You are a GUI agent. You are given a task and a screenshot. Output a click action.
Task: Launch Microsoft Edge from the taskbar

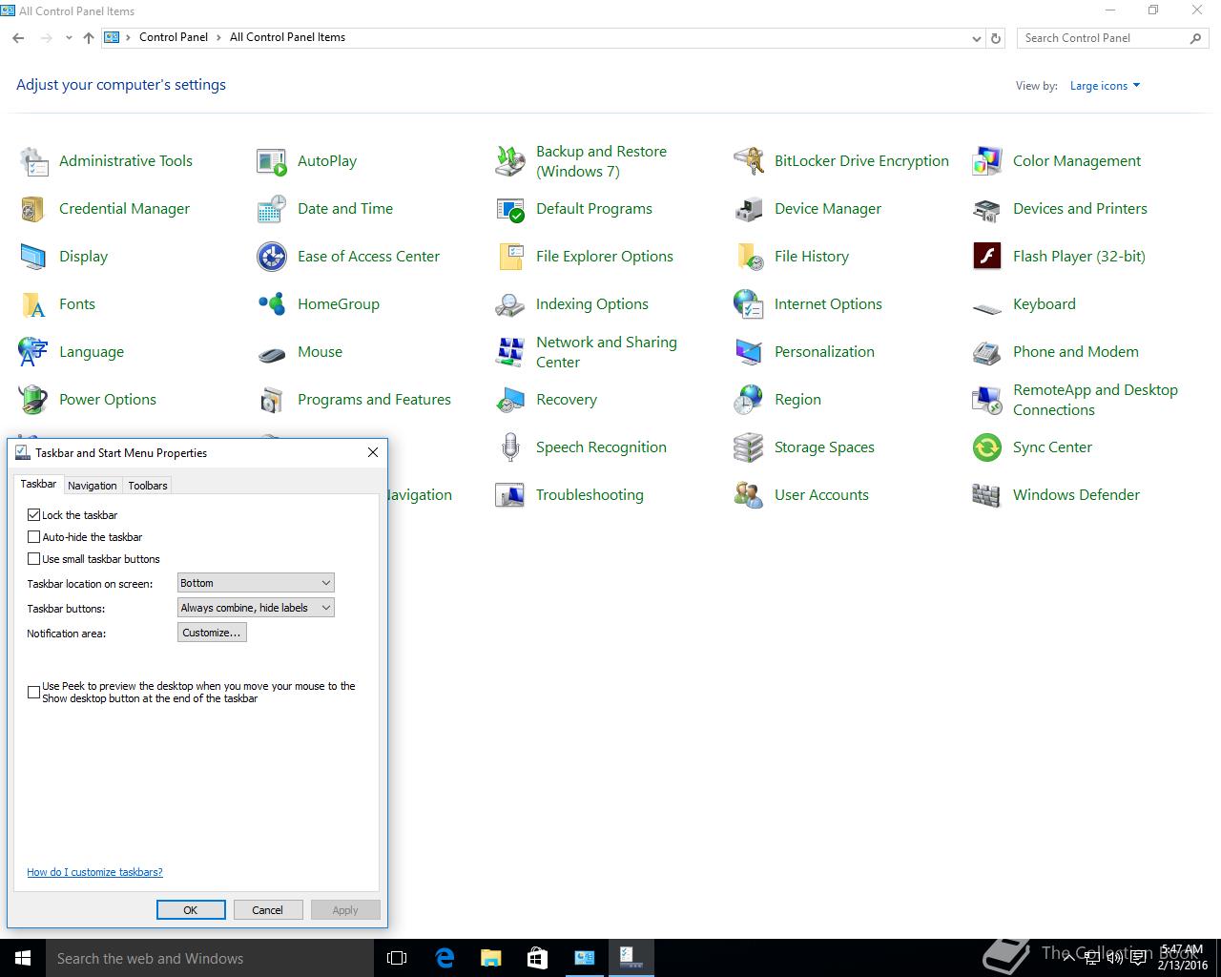(445, 958)
